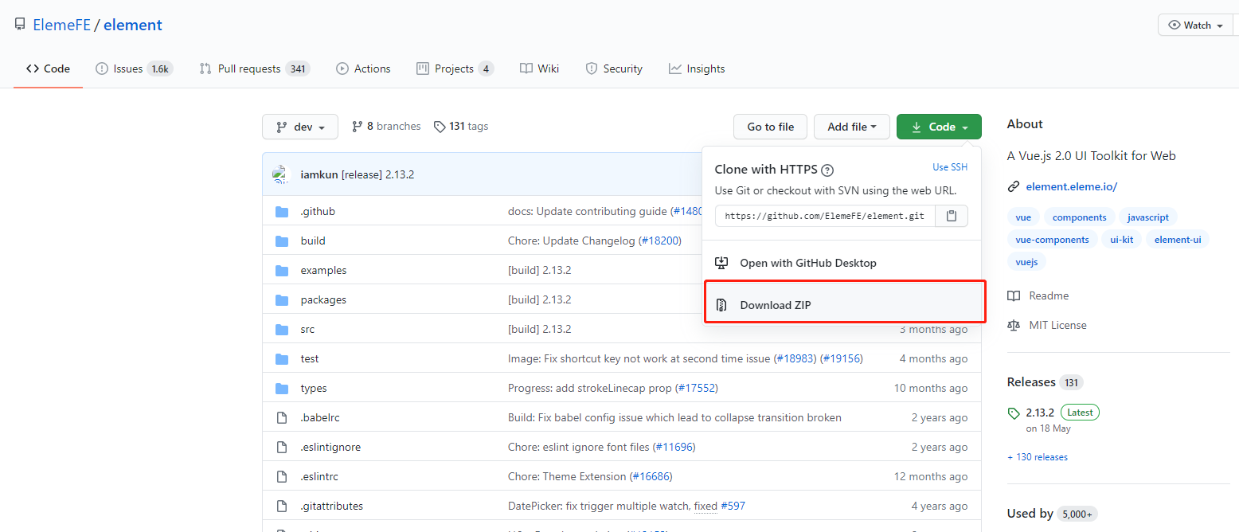The width and height of the screenshot is (1239, 532).
Task: Click the clone URL text field
Action: tap(825, 216)
